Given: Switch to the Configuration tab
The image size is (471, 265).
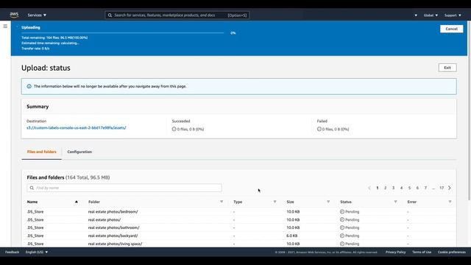Looking at the screenshot, I should tap(79, 152).
